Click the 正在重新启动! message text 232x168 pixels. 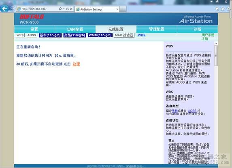coord(28,47)
